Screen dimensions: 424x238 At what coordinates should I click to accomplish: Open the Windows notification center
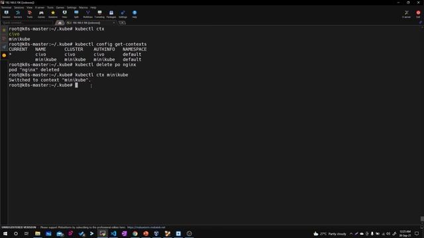(x=417, y=233)
